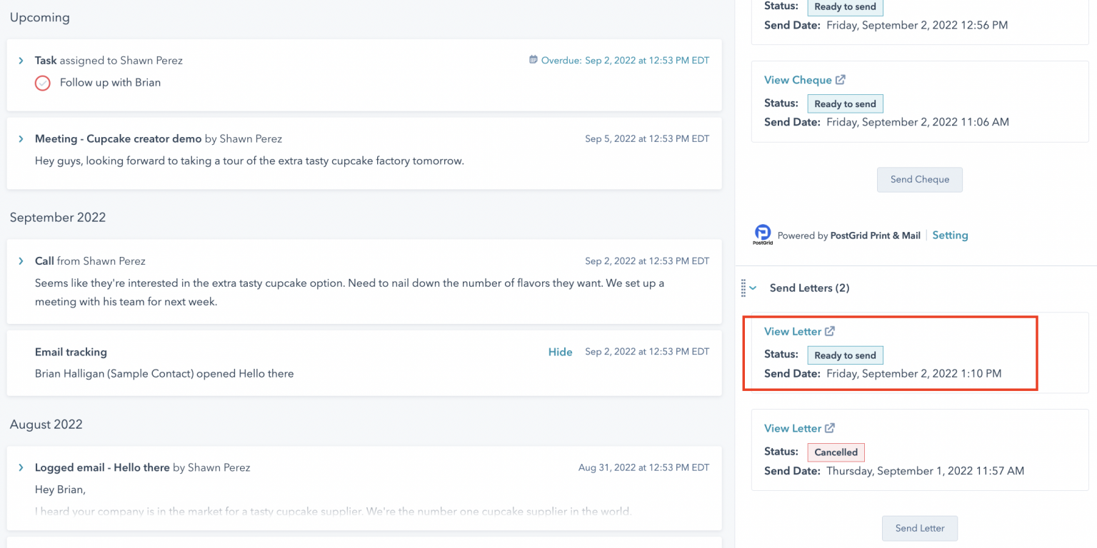Expand the Cupcake creator demo meeting entry
This screenshot has width=1097, height=548.
[21, 138]
